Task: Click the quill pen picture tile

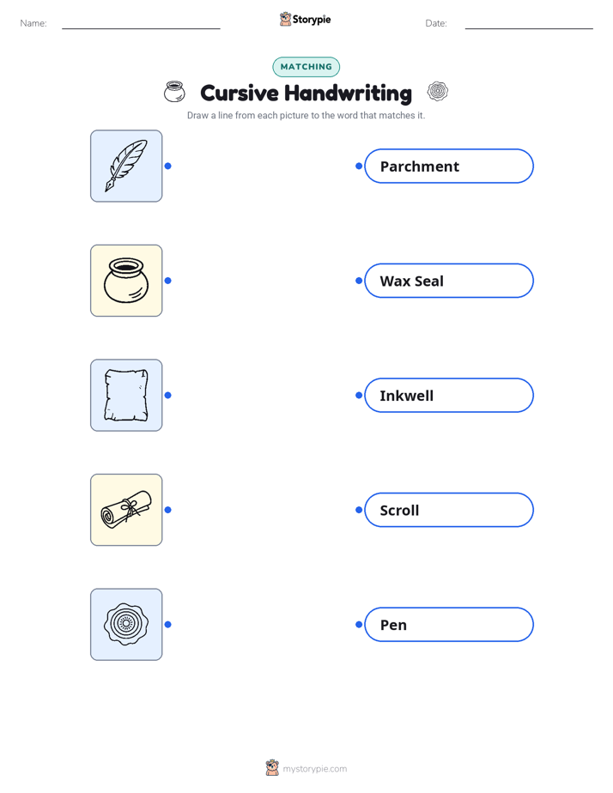Action: click(x=126, y=166)
